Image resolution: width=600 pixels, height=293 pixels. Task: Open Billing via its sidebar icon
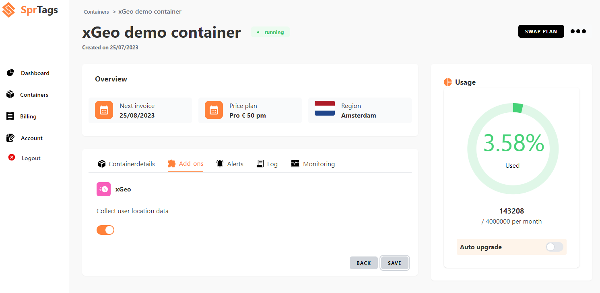point(10,116)
